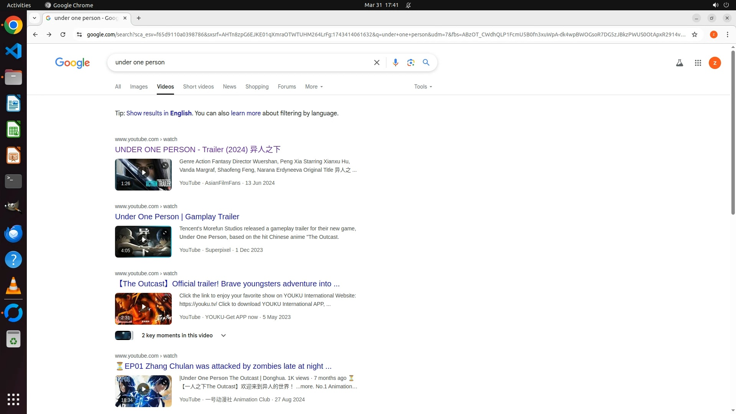Viewport: 736px width, 414px height.
Task: Reload the current page
Action: (63, 34)
